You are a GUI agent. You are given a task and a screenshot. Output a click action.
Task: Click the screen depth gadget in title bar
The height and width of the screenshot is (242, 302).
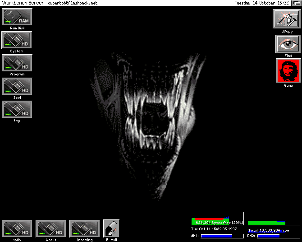(296, 3)
